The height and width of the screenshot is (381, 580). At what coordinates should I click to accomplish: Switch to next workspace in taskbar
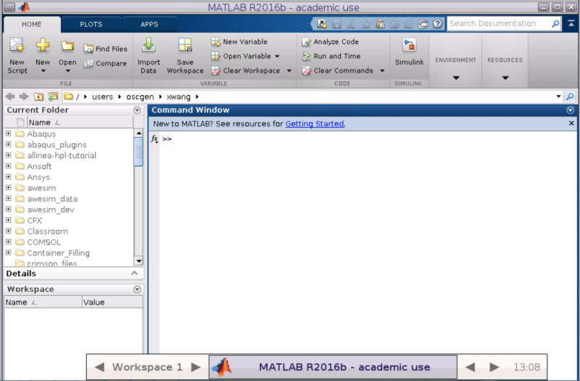[x=196, y=367]
